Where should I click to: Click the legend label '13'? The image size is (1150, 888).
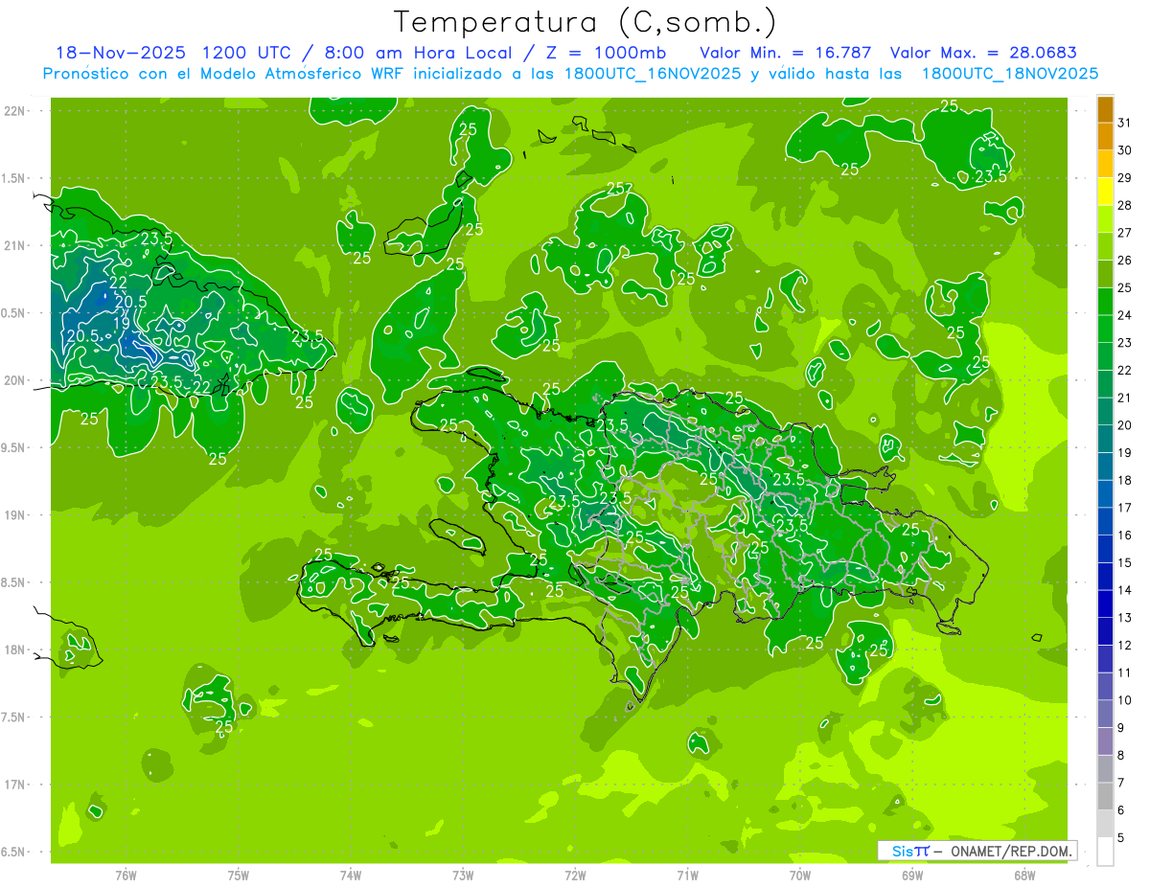pos(1125,618)
